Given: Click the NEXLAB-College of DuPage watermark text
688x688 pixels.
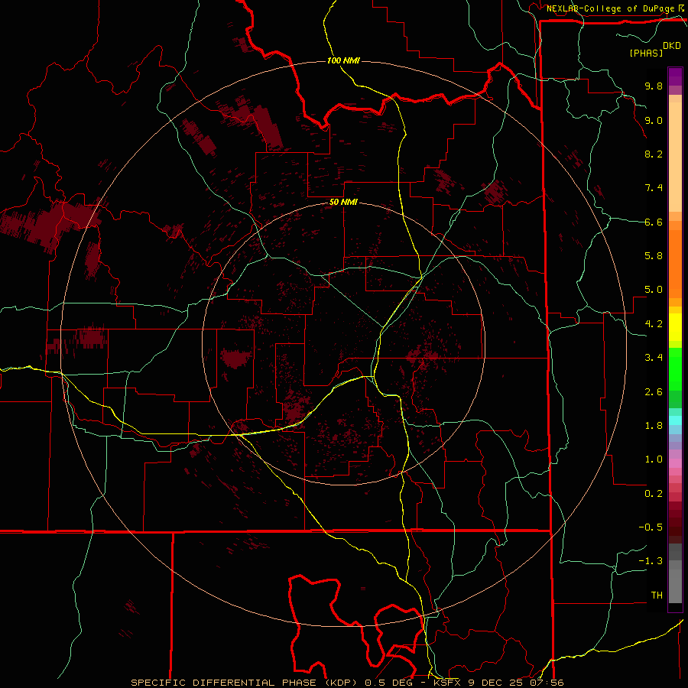Looking at the screenshot, I should [x=612, y=8].
